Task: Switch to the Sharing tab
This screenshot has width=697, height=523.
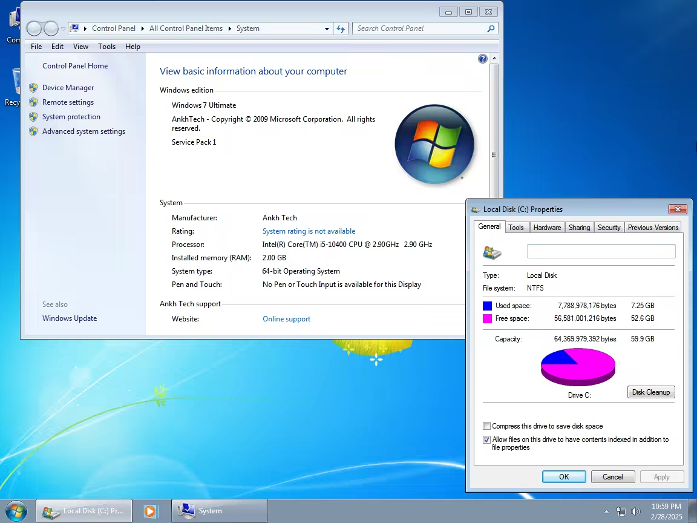Action: tap(579, 227)
